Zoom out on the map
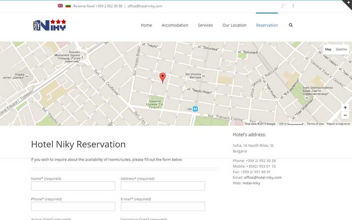The height and width of the screenshot is (220, 352). pyautogui.click(x=345, y=115)
